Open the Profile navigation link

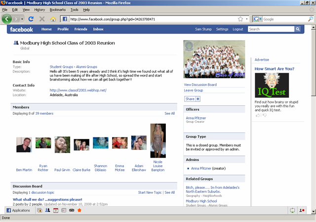[63, 29]
